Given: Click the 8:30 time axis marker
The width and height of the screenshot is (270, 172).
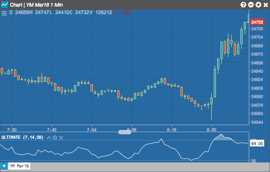Looking at the screenshot, I should pyautogui.click(x=211, y=130).
